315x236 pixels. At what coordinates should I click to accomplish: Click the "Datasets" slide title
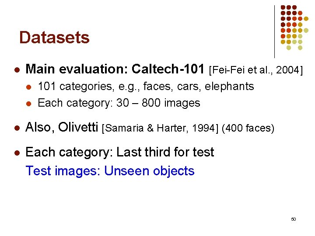click(x=54, y=38)
